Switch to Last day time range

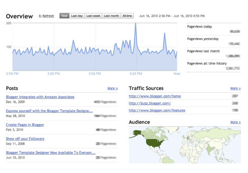pyautogui.click(x=77, y=16)
